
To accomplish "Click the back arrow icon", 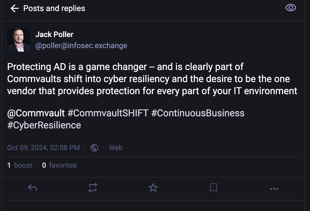I will point(15,9).
